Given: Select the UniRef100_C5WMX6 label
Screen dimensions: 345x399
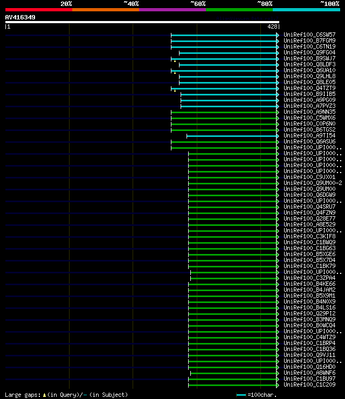Looking at the screenshot, I should (x=309, y=118).
